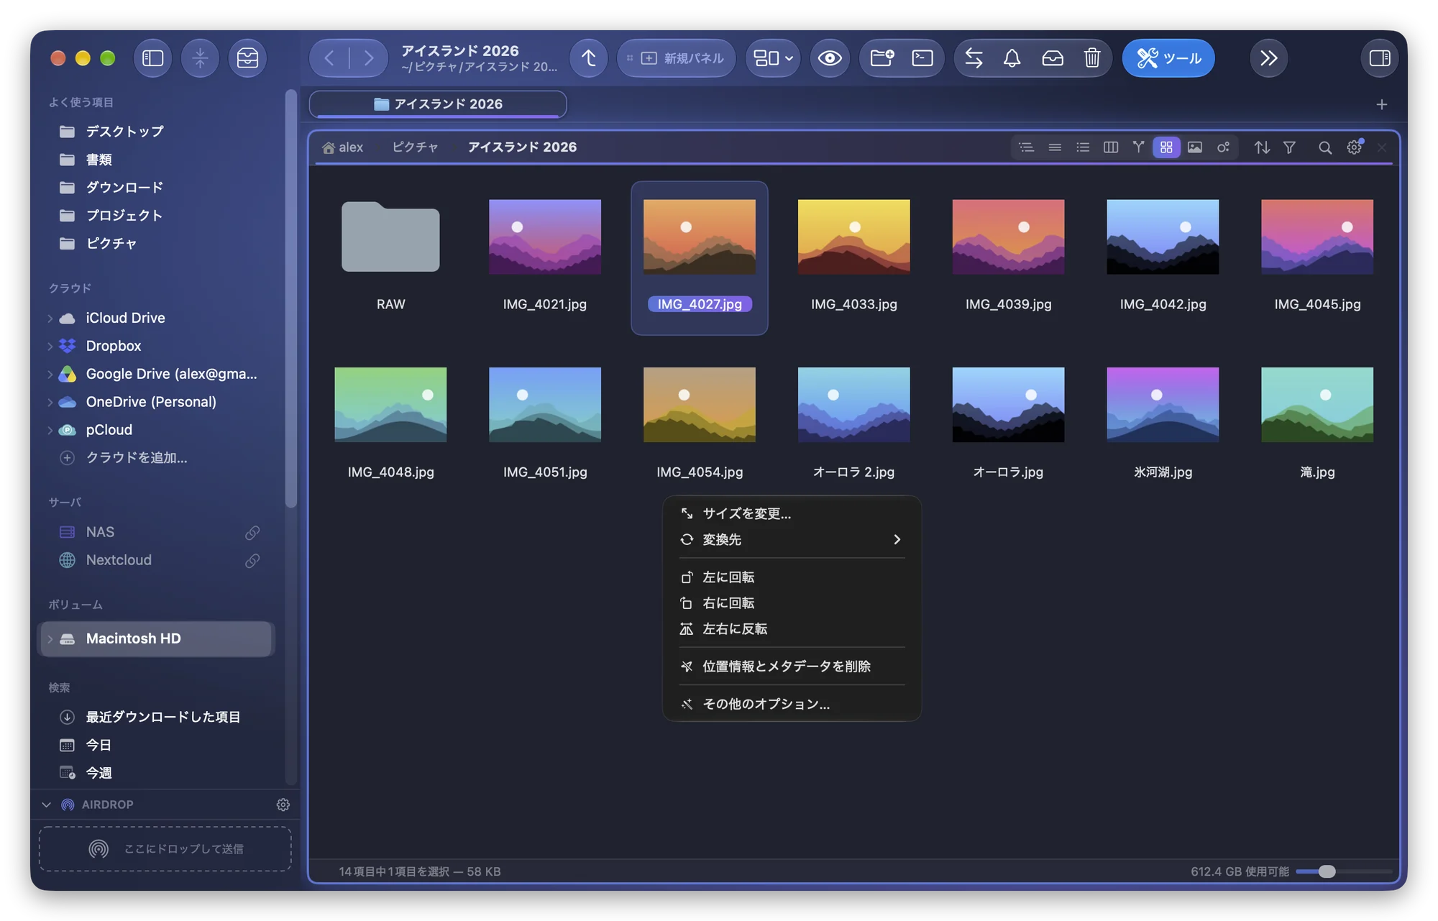The height and width of the screenshot is (921, 1438).
Task: Click the sidebar vertical scrollbar
Action: coord(290,298)
